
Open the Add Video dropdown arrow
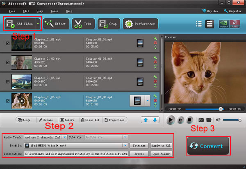[38, 24]
